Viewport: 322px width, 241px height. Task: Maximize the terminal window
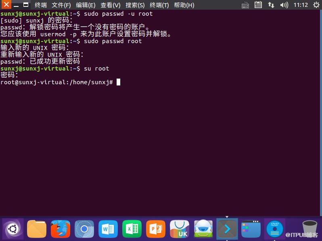click(x=26, y=5)
